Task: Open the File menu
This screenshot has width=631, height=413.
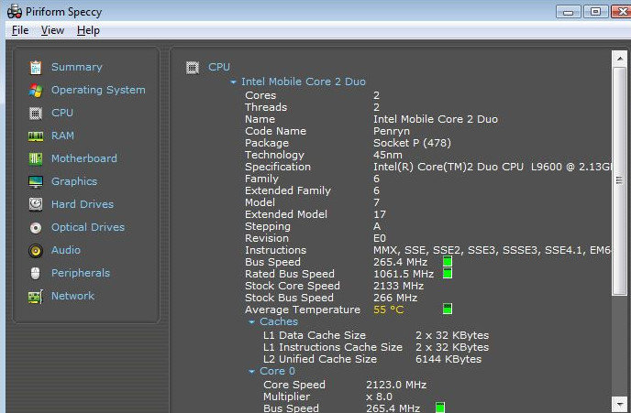Action: click(x=20, y=30)
